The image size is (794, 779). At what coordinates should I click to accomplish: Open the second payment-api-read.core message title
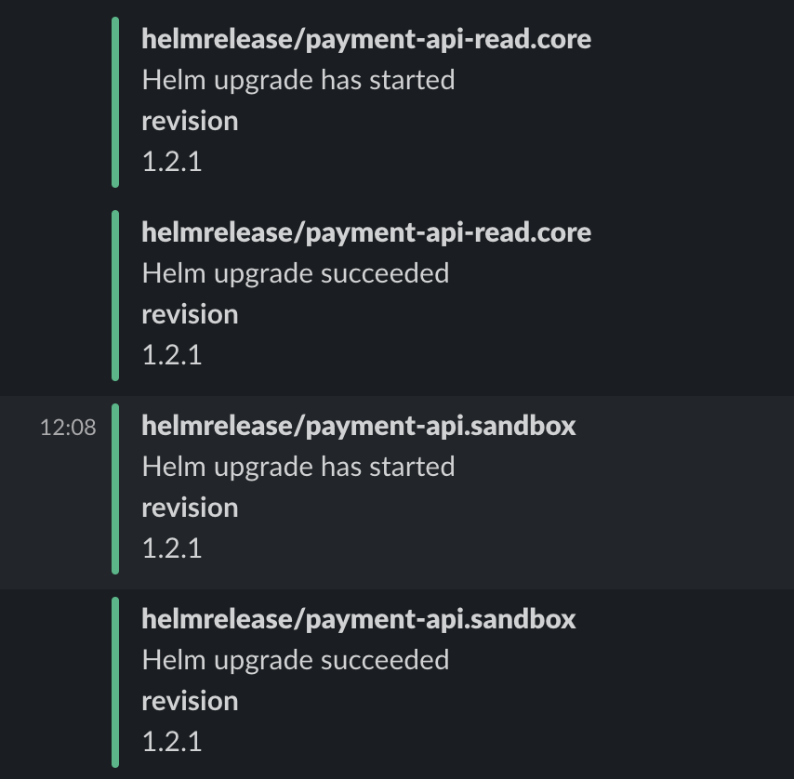365,232
